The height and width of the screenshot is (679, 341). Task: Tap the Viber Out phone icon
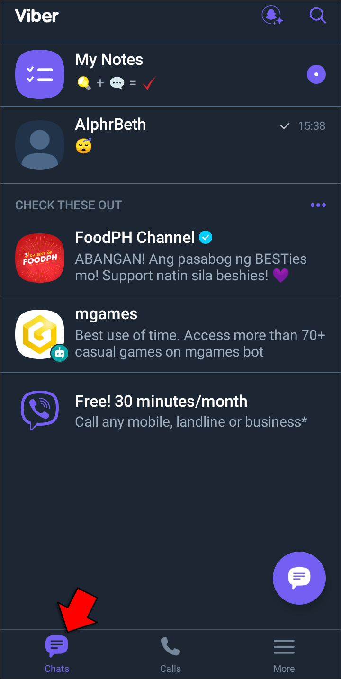pyautogui.click(x=40, y=410)
